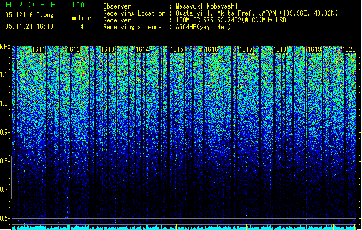Click the 1620 time marker
The width and height of the screenshot is (362, 230).
pyautogui.click(x=349, y=49)
